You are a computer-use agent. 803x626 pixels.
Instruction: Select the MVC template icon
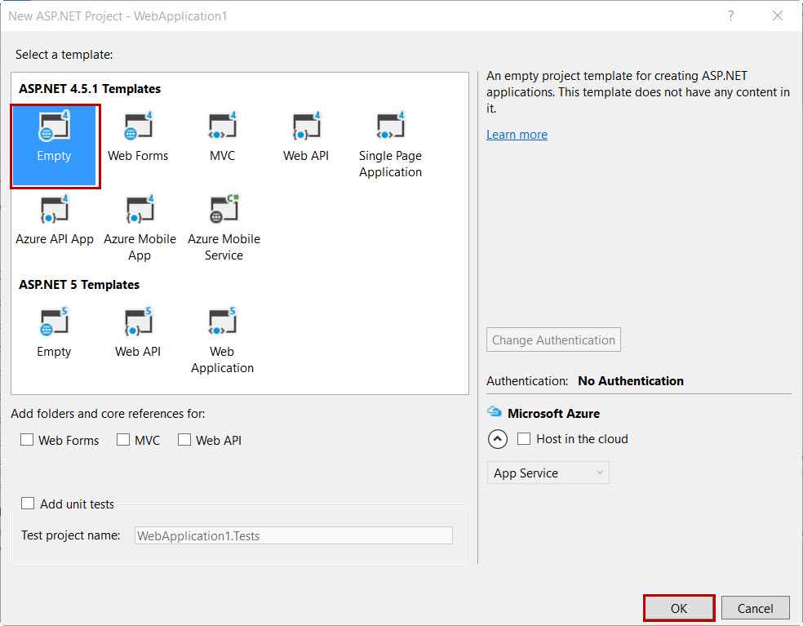pyautogui.click(x=222, y=126)
